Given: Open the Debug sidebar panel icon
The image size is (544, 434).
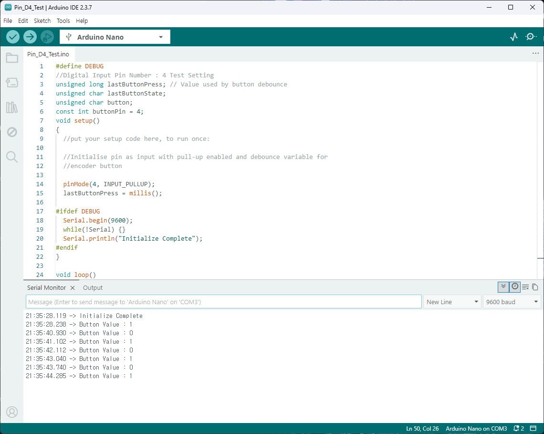Looking at the screenshot, I should (12, 132).
